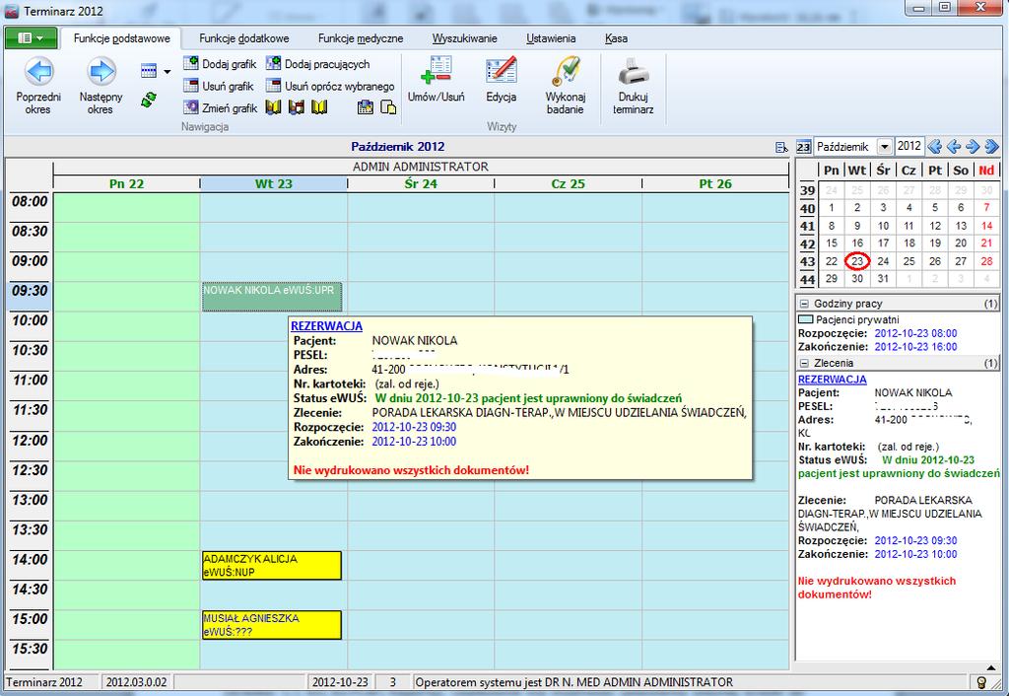
Task: Select the Pt 26 day column header
Action: [x=715, y=184]
